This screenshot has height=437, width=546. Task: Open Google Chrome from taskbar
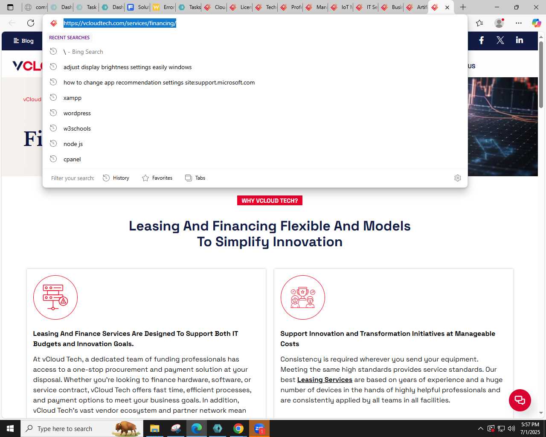(x=238, y=428)
